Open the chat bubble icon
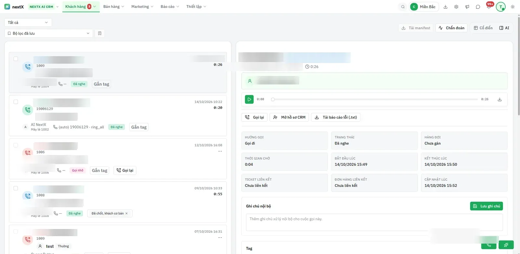The height and width of the screenshot is (254, 520). tap(478, 7)
